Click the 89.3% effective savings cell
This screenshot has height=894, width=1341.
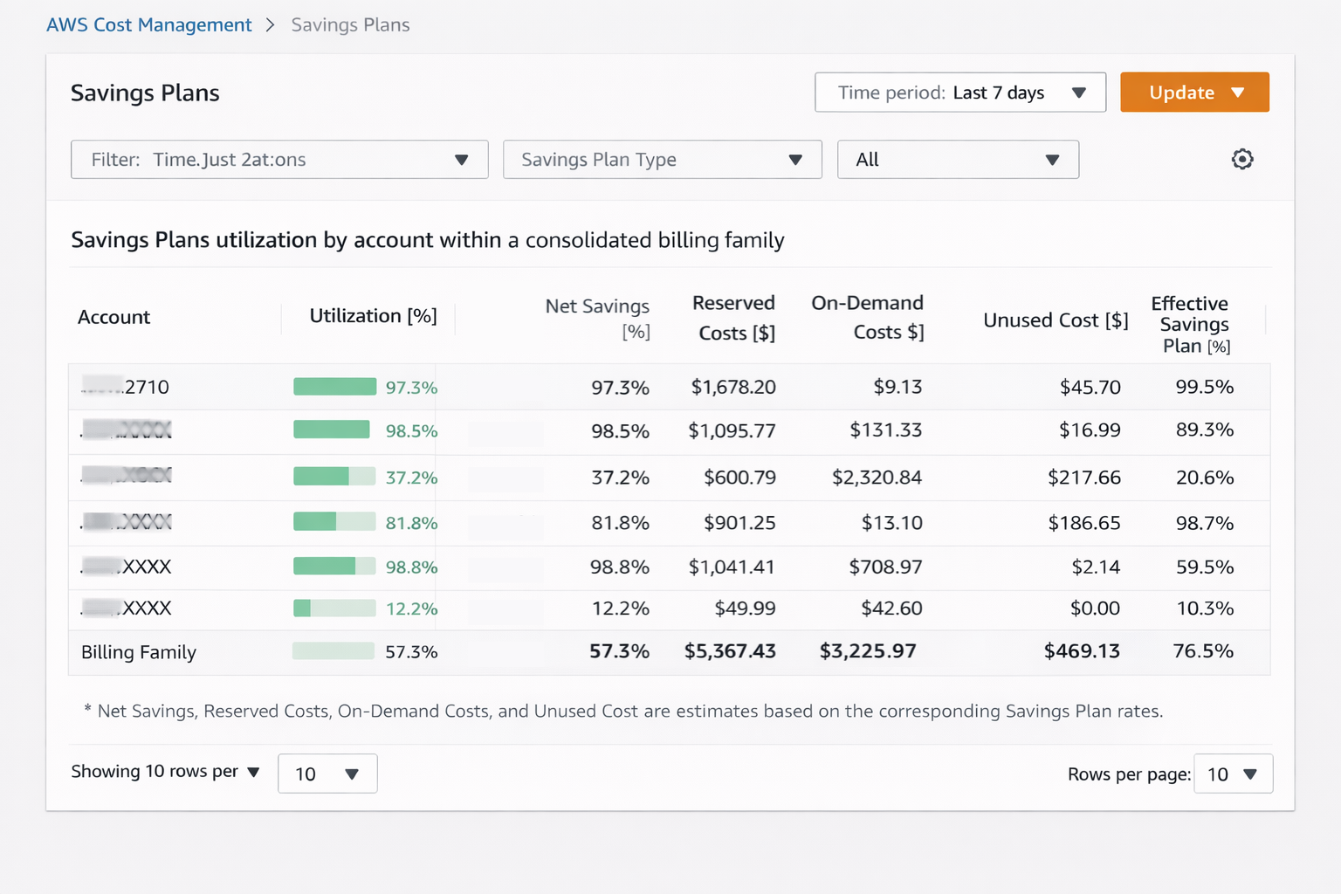(x=1205, y=430)
